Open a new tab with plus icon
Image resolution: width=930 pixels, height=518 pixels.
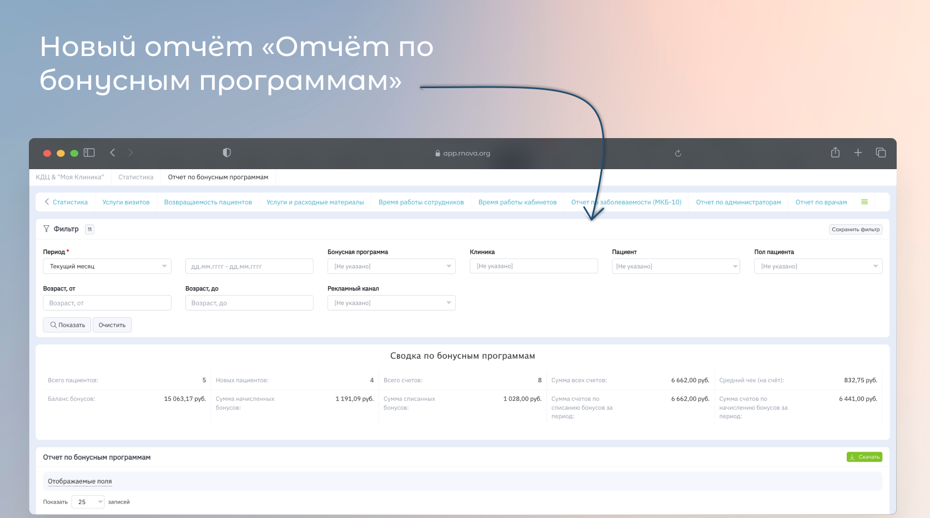(x=858, y=153)
